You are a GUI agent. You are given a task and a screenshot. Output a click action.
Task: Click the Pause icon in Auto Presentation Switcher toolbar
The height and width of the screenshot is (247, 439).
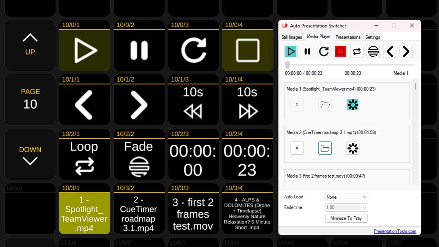pos(307,51)
